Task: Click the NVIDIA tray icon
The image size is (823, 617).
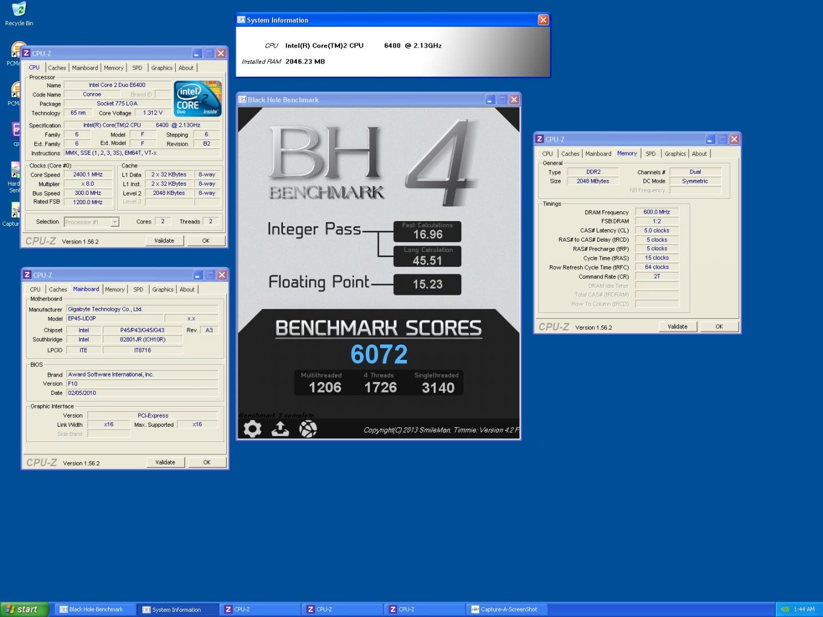Action: coord(785,610)
